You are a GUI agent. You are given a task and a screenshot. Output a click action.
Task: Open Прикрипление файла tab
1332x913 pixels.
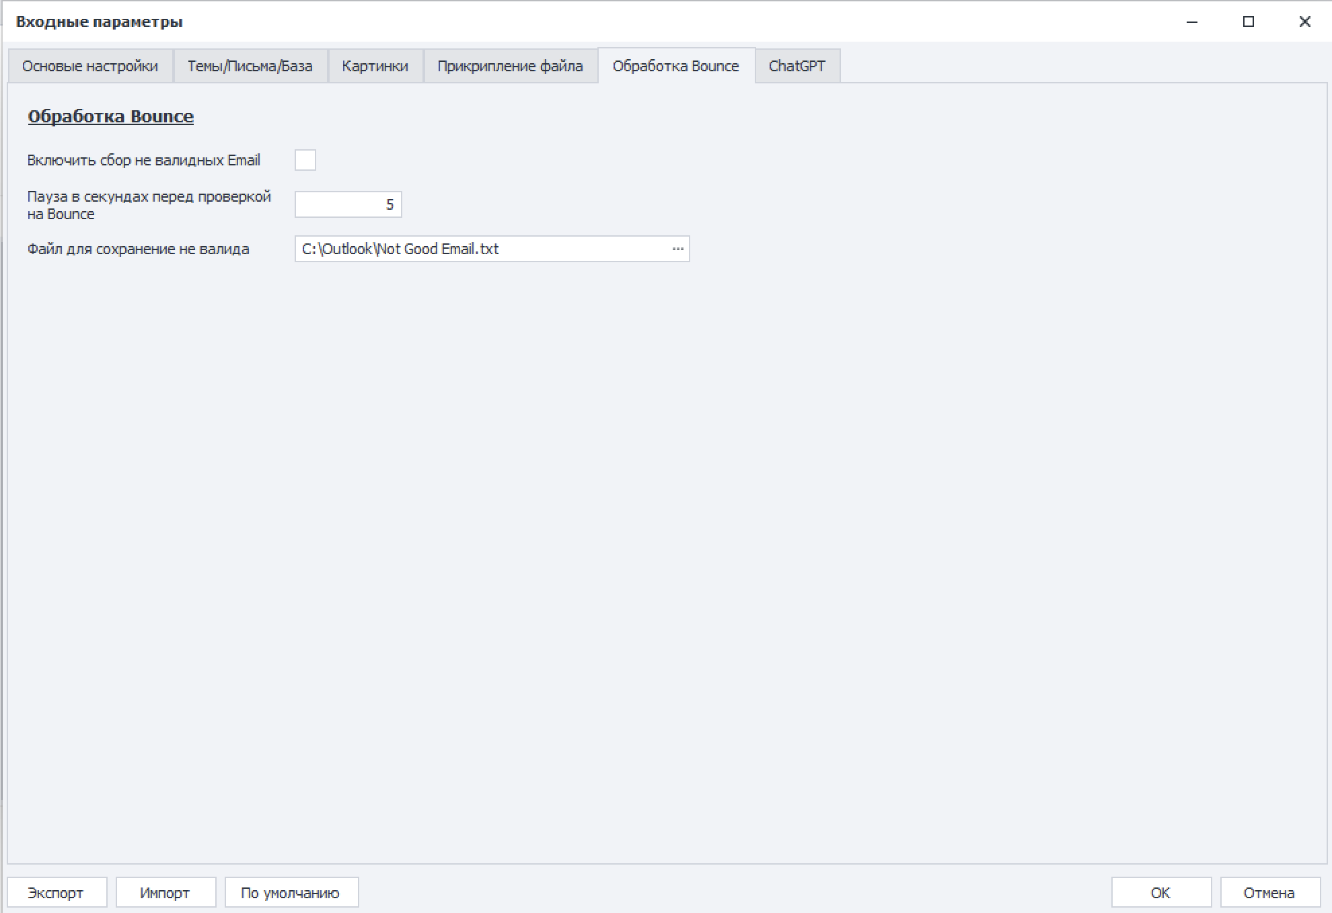point(510,66)
